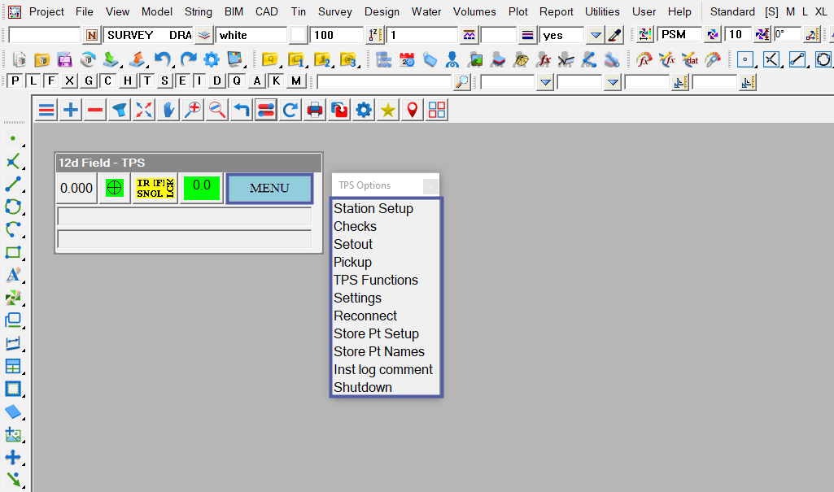This screenshot has width=834, height=492.
Task: Click the red location pin icon
Action: click(413, 111)
